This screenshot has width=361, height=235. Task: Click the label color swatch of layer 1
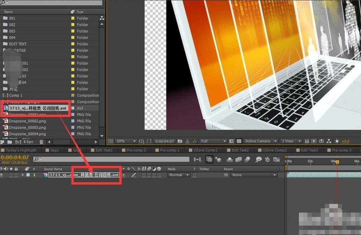(x=28, y=175)
